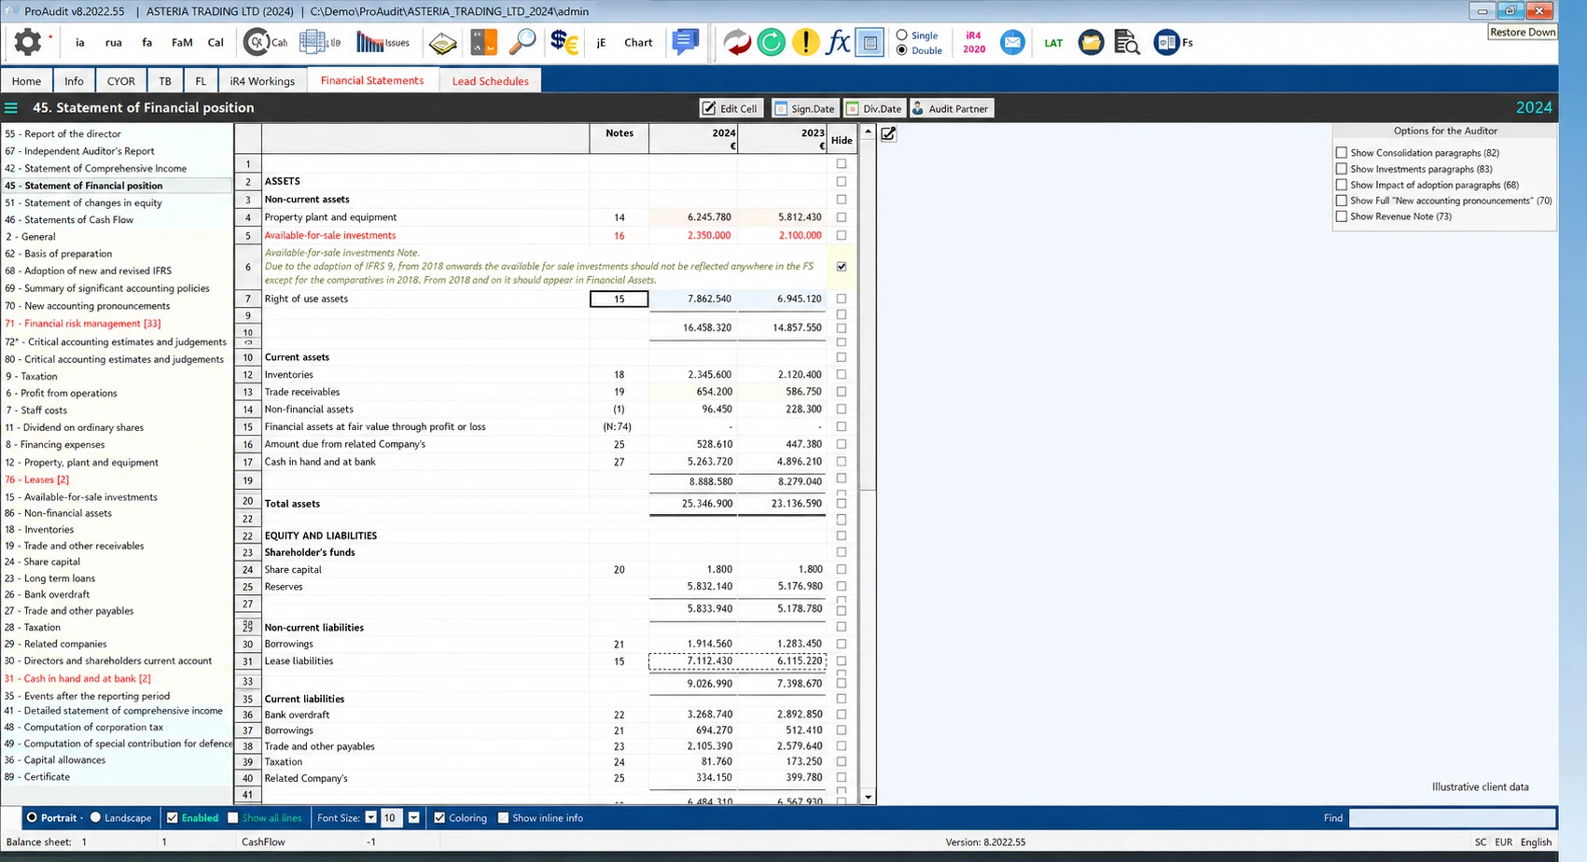The image size is (1587, 862).
Task: Switch to the Lead Schedules tab
Action: [x=490, y=81]
